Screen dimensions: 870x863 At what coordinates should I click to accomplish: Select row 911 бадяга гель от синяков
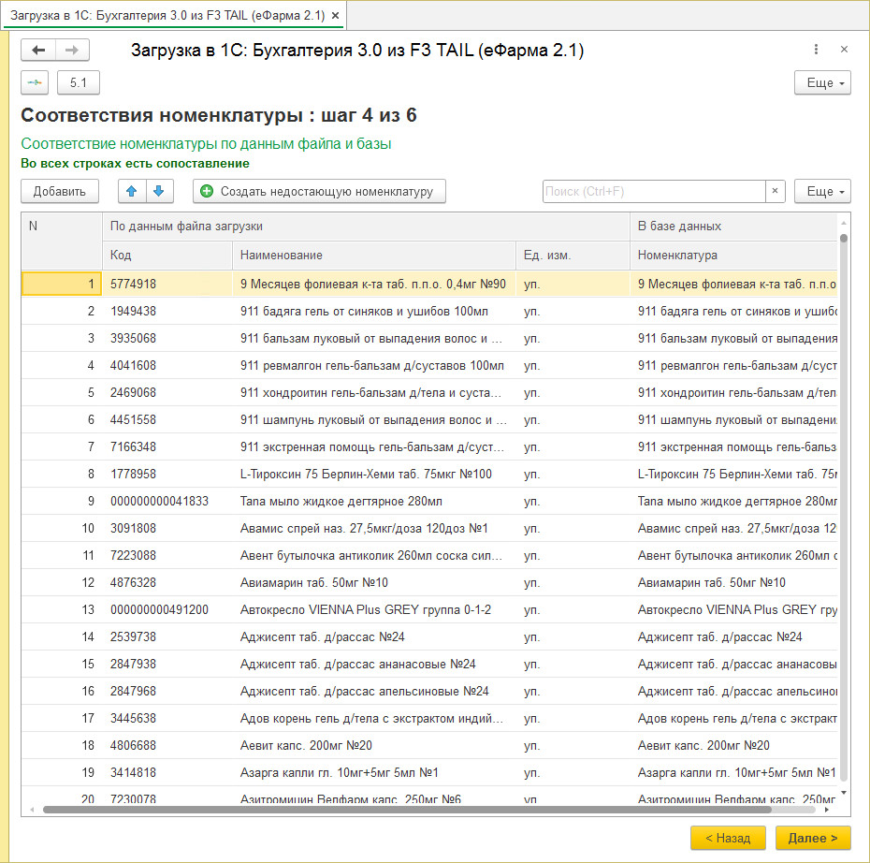pyautogui.click(x=429, y=312)
